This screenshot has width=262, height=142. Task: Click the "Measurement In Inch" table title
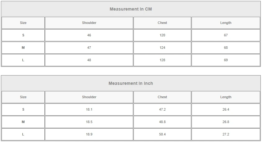[131, 83]
